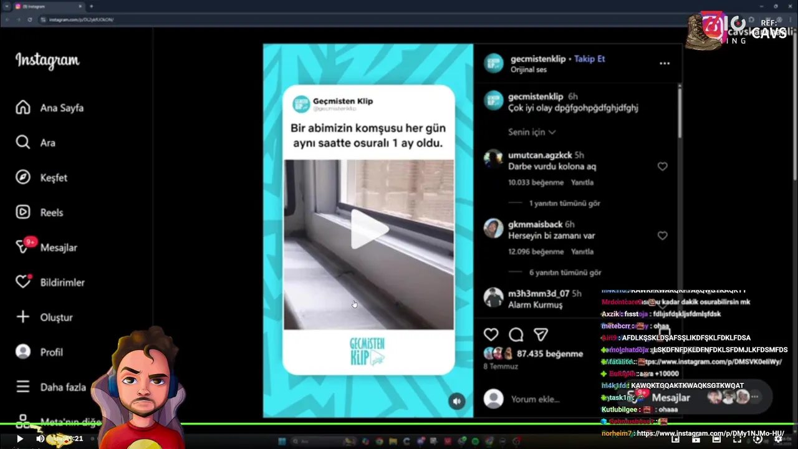798x449 pixels.
Task: Click the hamburger icon beside Daha fazla
Action: tap(23, 387)
